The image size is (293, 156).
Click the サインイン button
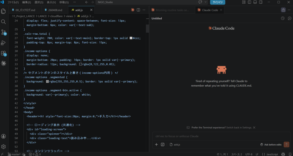click(217, 2)
